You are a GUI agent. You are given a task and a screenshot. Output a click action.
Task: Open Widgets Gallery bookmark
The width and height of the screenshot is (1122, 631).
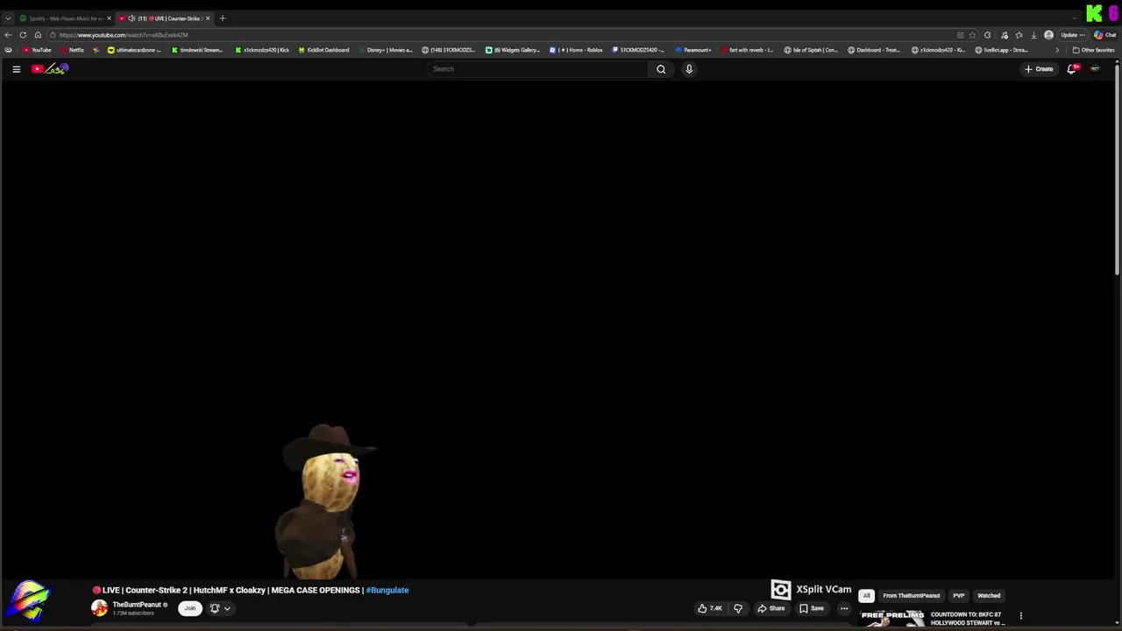[513, 50]
